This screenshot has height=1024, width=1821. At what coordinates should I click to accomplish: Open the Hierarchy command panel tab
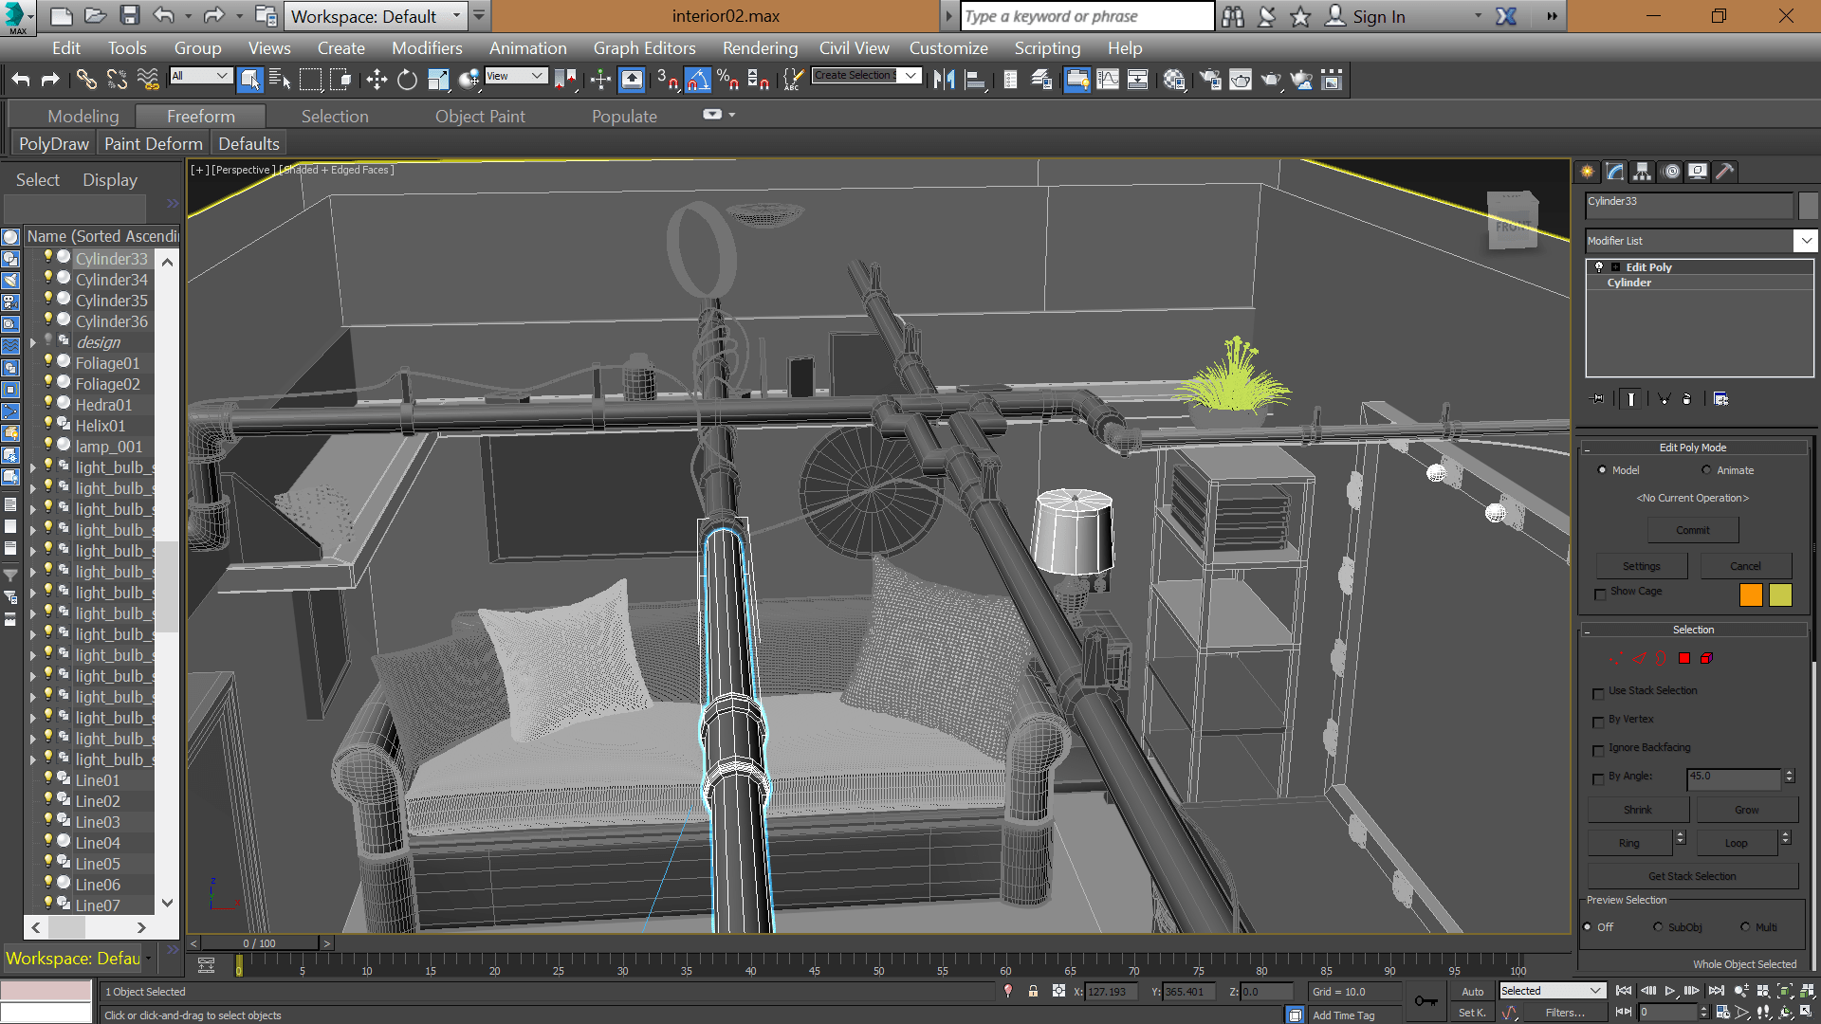(1643, 172)
